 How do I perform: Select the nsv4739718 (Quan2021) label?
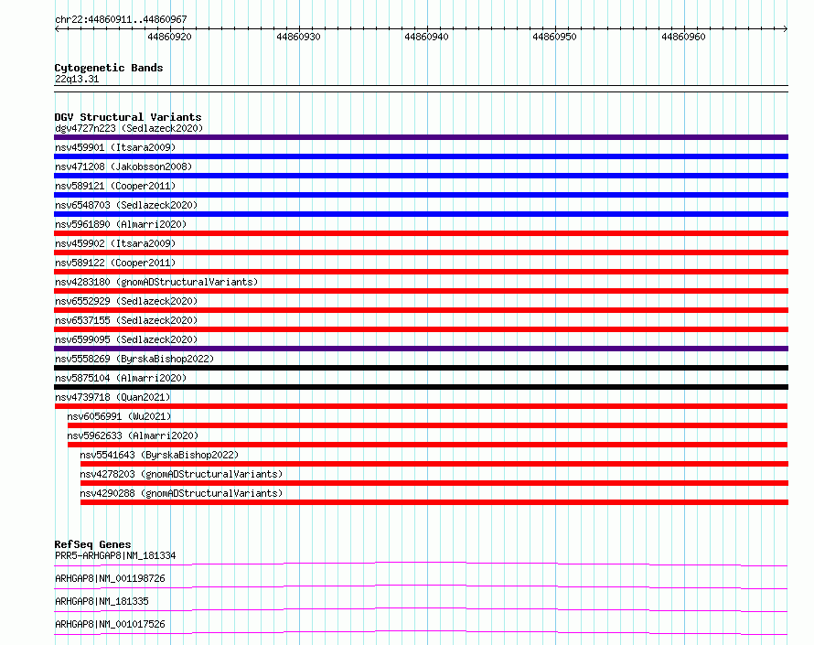pyautogui.click(x=112, y=397)
